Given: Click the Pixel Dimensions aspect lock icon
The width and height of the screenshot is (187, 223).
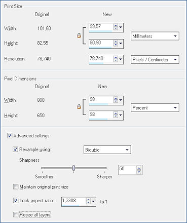Looking at the screenshot, I should (79, 107).
